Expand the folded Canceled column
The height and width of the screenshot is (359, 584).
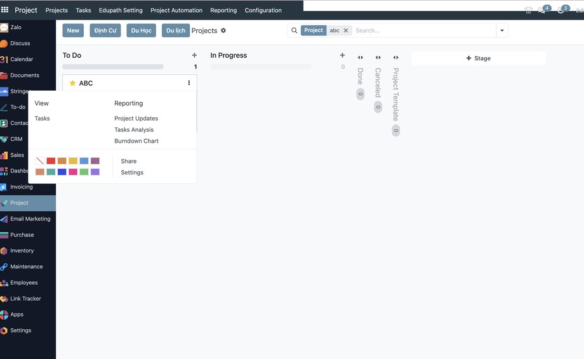[378, 57]
